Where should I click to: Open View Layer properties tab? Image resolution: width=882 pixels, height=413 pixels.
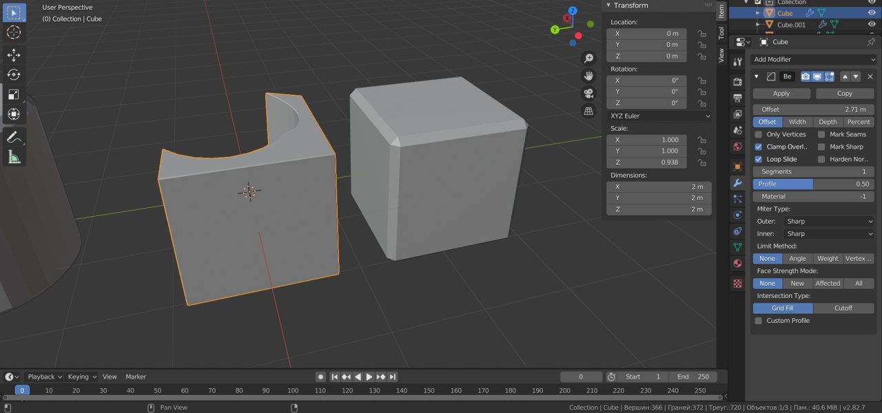(x=737, y=114)
